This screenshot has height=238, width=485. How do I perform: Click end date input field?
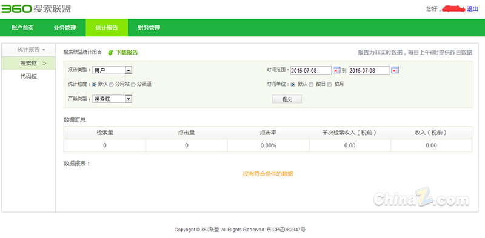[369, 70]
